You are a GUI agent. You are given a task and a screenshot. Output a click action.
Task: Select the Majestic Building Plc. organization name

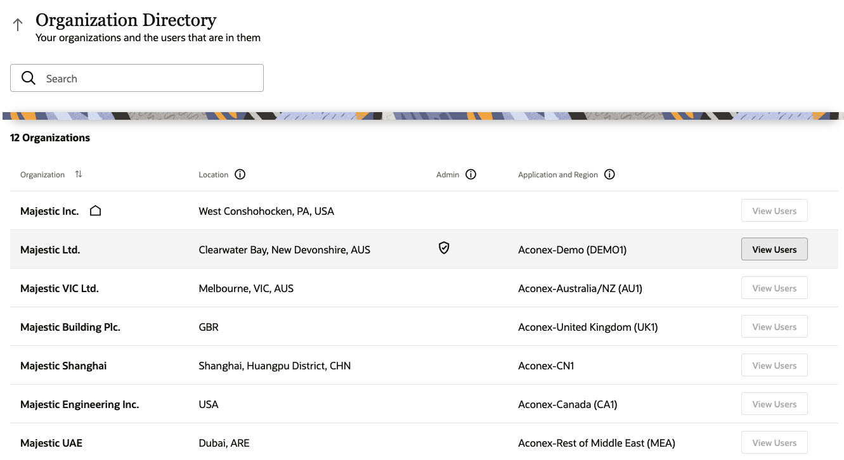[70, 327]
